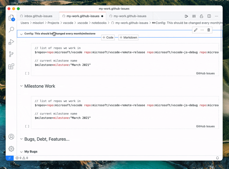This screenshot has height=169, width=229.
Task: Click the remote window indicator in status bar
Action: [x=10, y=158]
